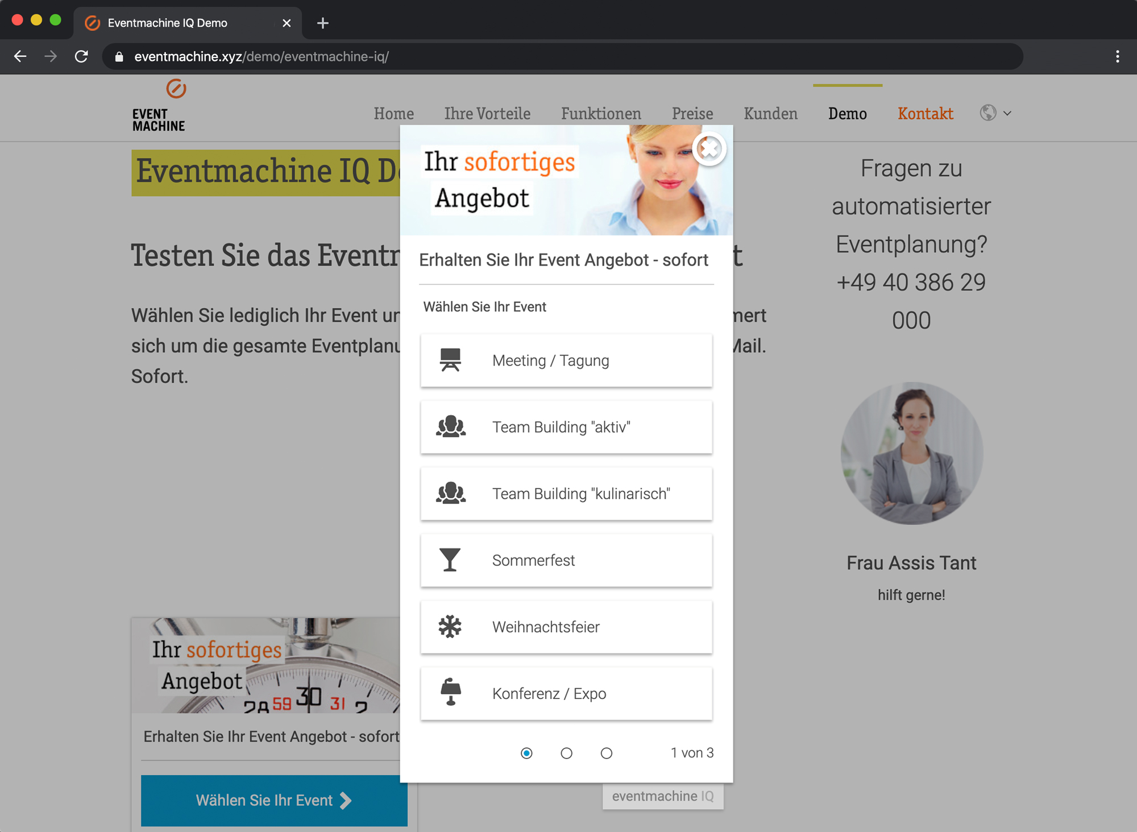This screenshot has width=1137, height=832.
Task: Click the podium icon for Konferenz / Expo
Action: [x=450, y=693]
